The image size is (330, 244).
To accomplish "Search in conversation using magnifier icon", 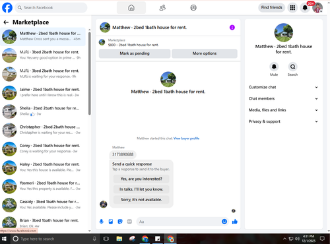I will coord(292,67).
